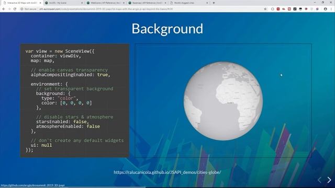Close the World's biggest cities tab
Viewport: 335px width, 188px height.
207,3
